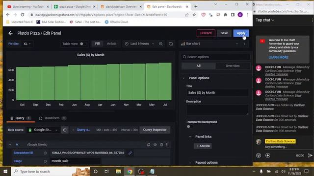
Task: Click the Search options field
Action: pos(216,57)
